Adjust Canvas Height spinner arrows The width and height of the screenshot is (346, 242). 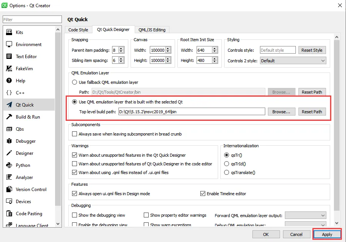point(168,60)
